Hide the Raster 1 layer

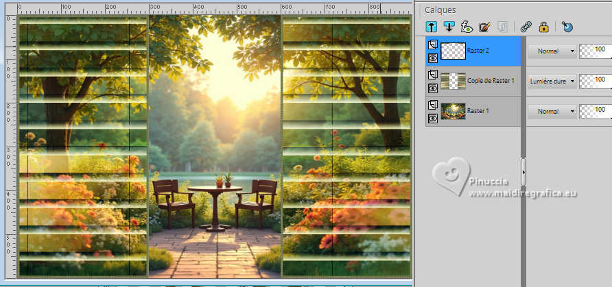432,118
